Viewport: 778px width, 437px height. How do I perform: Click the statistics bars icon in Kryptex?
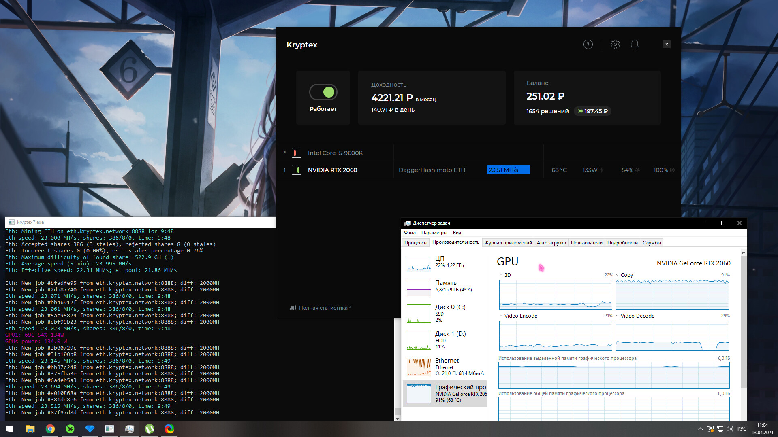coord(293,308)
